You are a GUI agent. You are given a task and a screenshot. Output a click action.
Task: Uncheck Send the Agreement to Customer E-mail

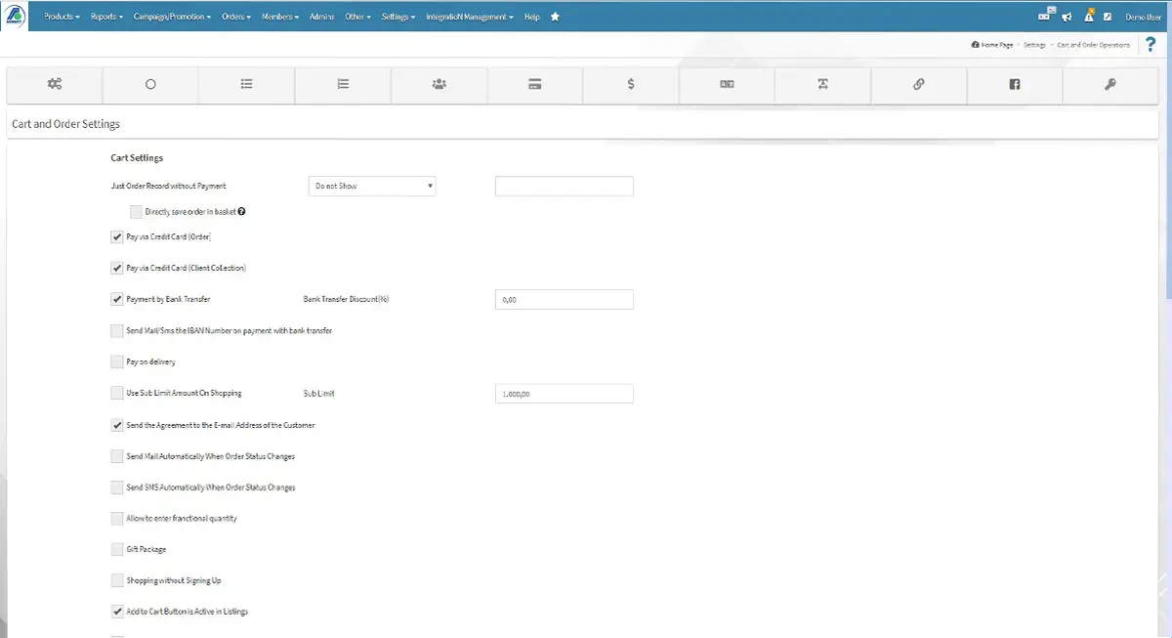(117, 425)
